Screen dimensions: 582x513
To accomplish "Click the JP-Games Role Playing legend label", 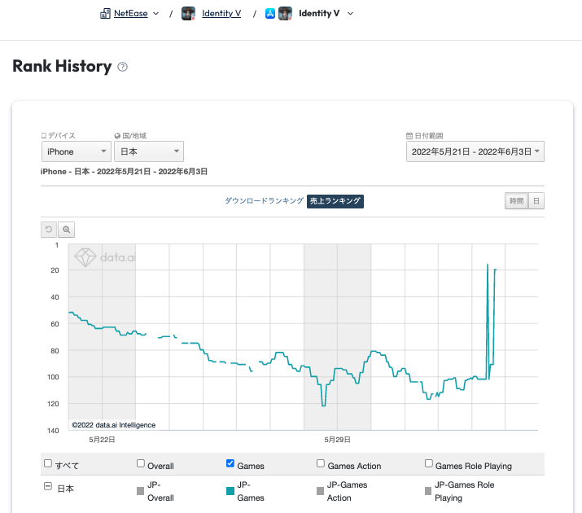I will [464, 491].
